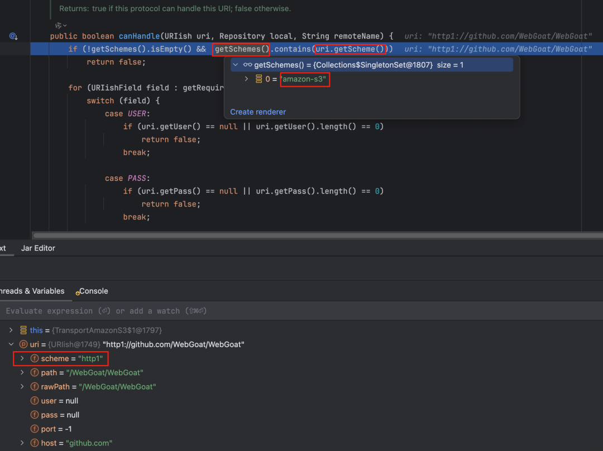Click the 'for (URIishField field' loop line
The image size is (603, 451).
pyautogui.click(x=146, y=88)
